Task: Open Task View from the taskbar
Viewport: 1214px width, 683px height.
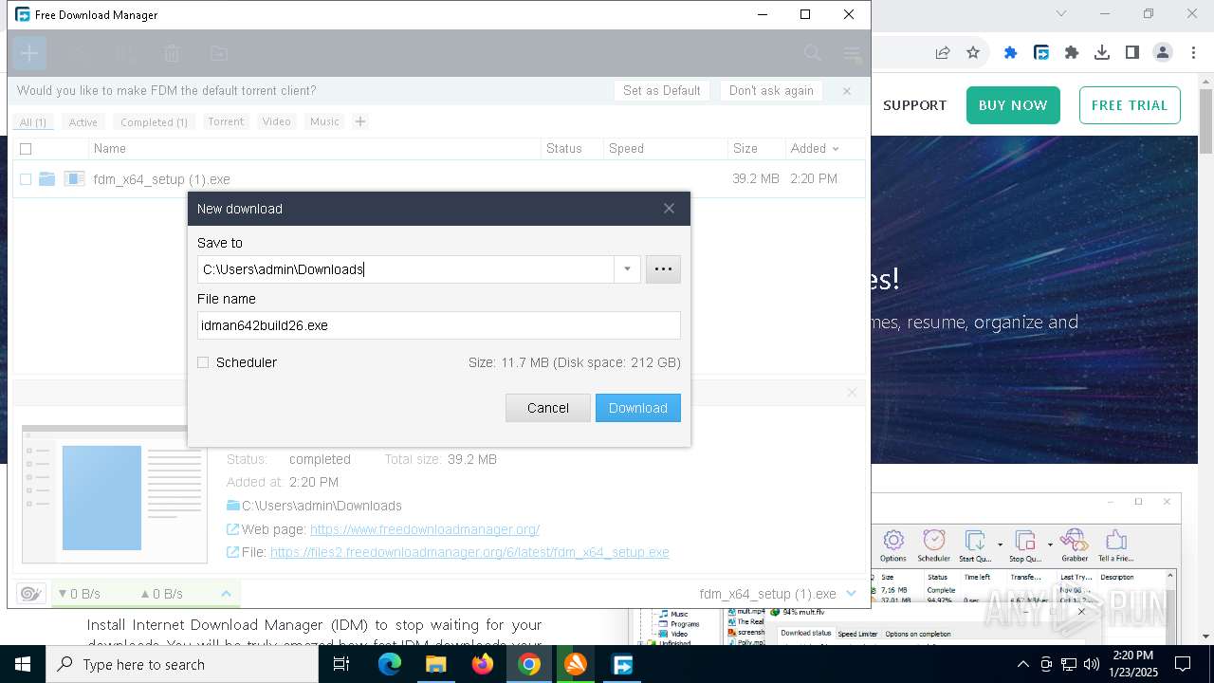Action: point(341,664)
